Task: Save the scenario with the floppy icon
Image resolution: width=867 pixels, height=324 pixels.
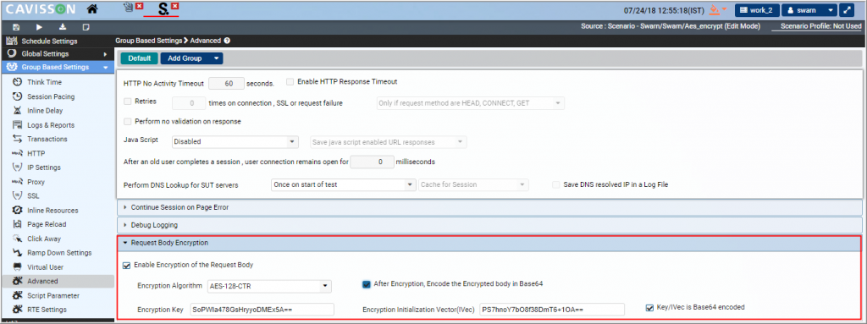Action: (x=16, y=27)
